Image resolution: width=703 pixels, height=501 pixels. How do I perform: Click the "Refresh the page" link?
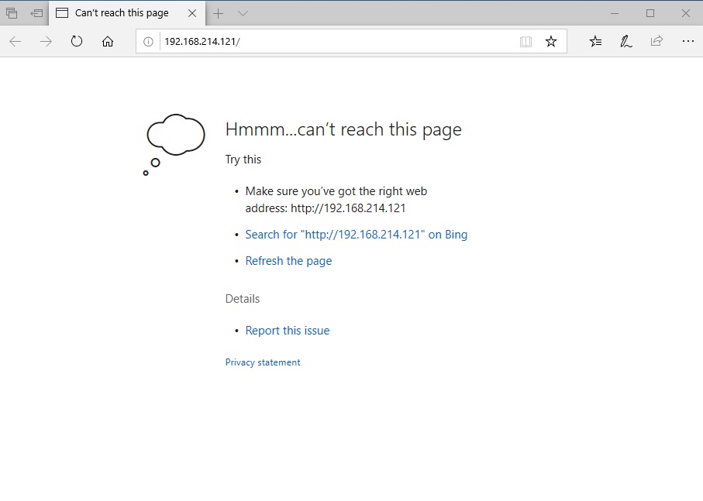coord(288,261)
